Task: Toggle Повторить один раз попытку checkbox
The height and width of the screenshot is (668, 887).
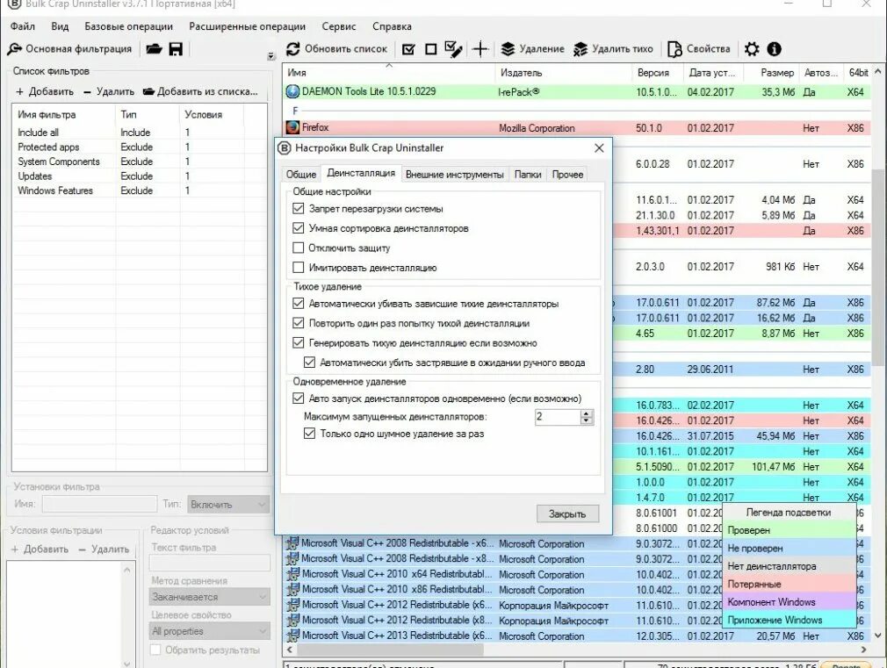Action: click(x=298, y=324)
